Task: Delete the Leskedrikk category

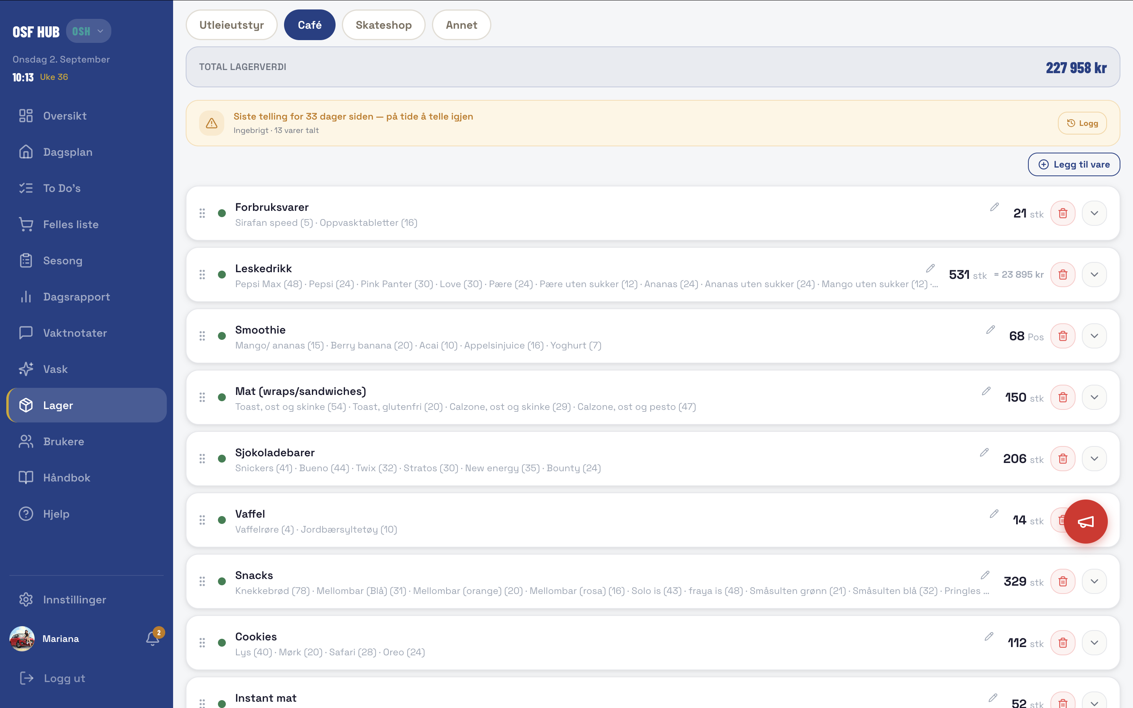Action: point(1063,275)
